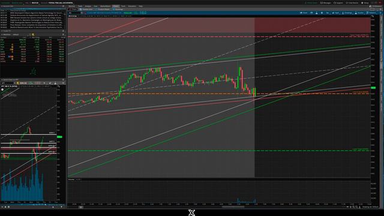Switch to the Tools tab
The image size is (384, 216).
pyautogui.click(x=123, y=6)
